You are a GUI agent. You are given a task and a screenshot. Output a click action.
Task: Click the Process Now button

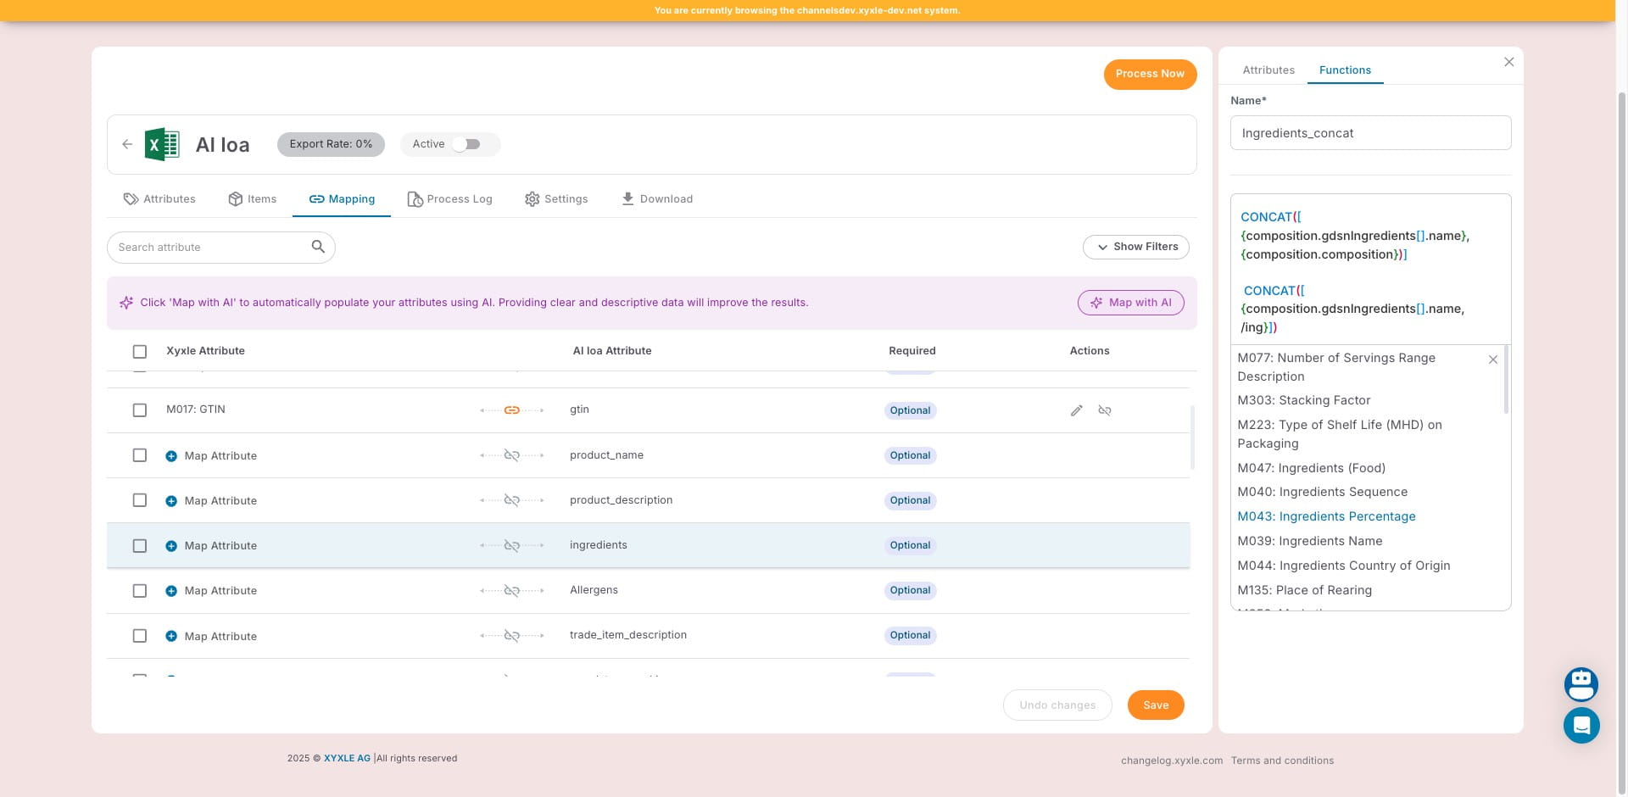click(1149, 74)
